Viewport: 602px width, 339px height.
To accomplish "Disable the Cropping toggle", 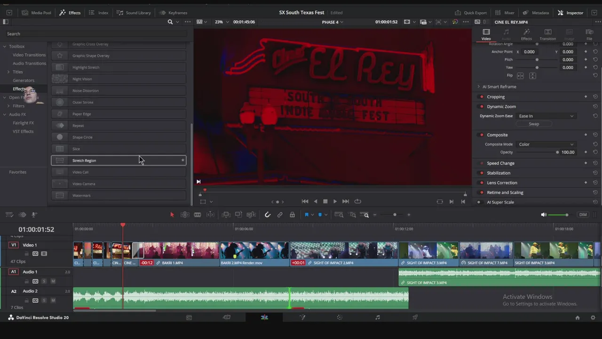I will pyautogui.click(x=482, y=97).
